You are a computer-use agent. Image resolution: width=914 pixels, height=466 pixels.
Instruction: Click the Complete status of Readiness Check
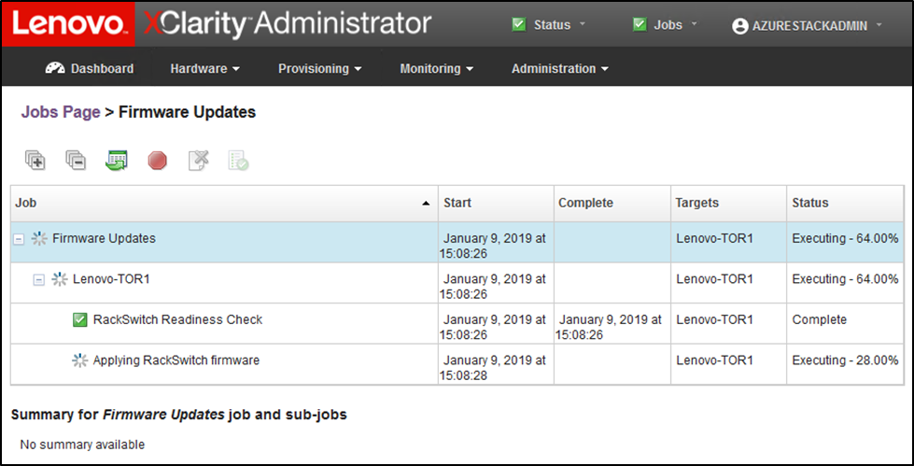tap(819, 319)
